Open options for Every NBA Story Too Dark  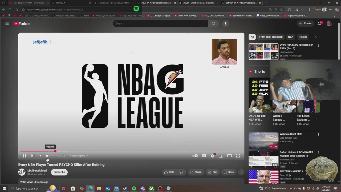click(x=318, y=45)
